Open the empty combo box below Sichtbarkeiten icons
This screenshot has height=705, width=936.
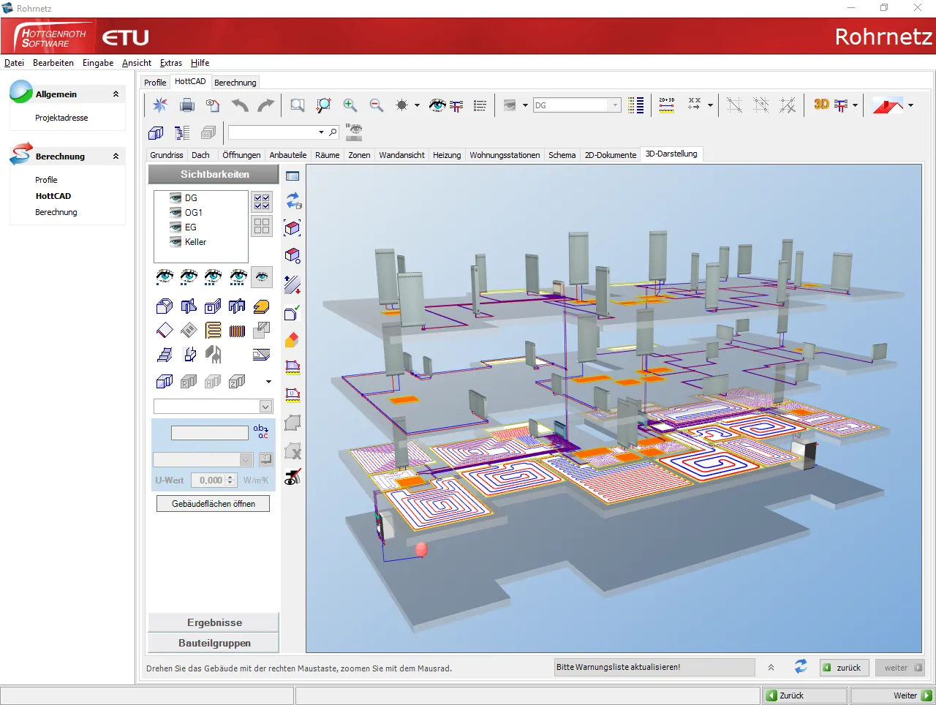pyautogui.click(x=213, y=407)
